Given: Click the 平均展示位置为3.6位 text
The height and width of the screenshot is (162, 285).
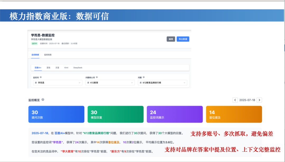Looking at the screenshot, I should point(159,142).
